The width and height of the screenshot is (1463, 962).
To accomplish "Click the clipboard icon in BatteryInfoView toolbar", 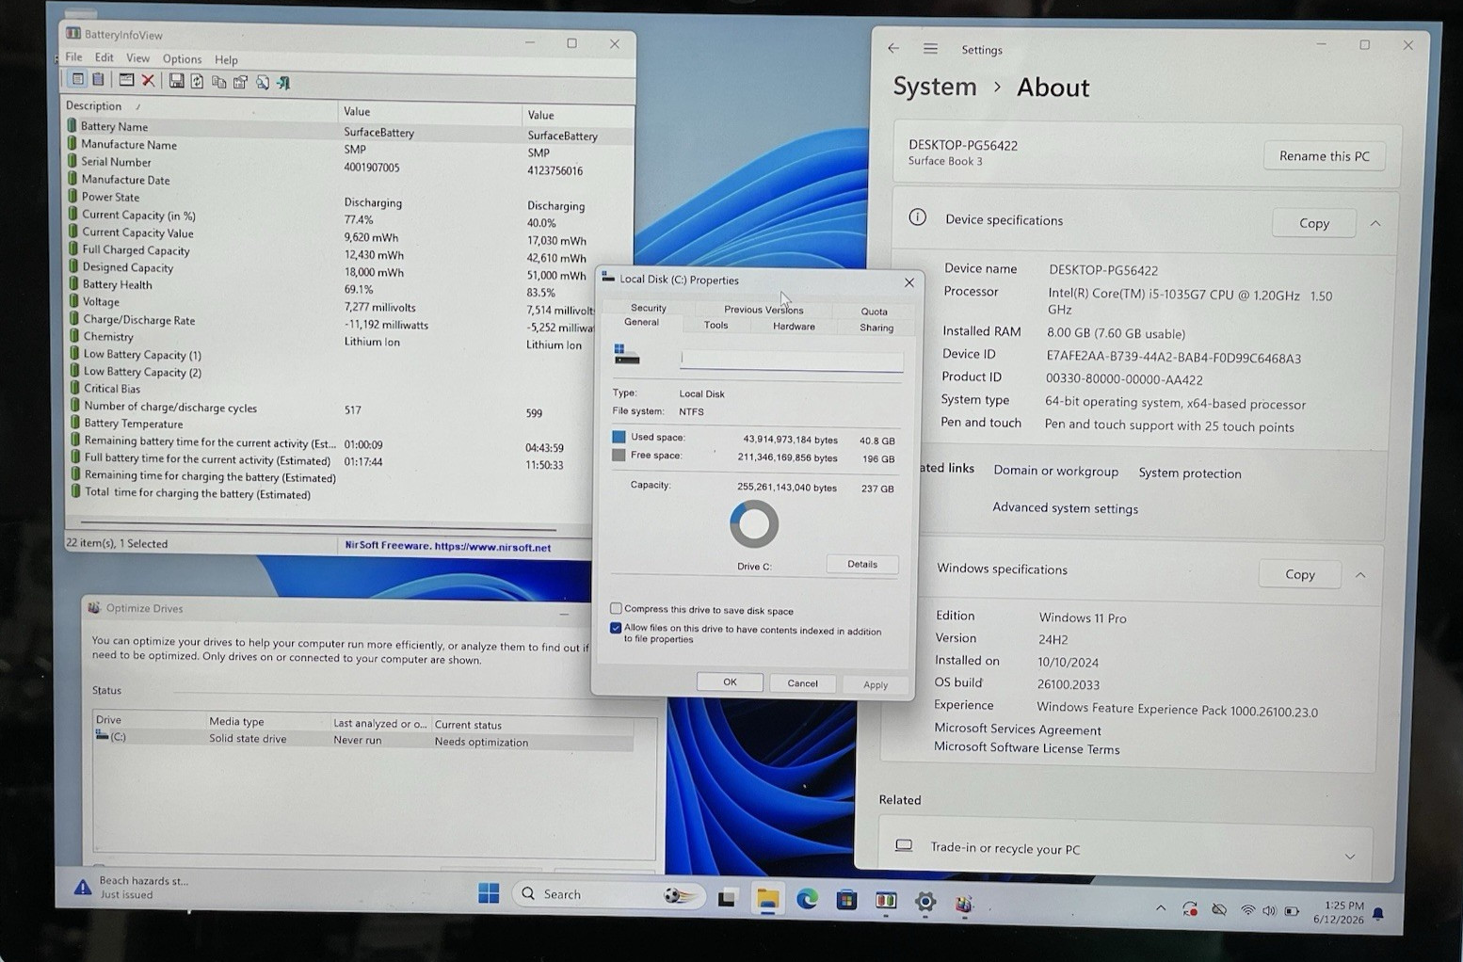I will 98,80.
